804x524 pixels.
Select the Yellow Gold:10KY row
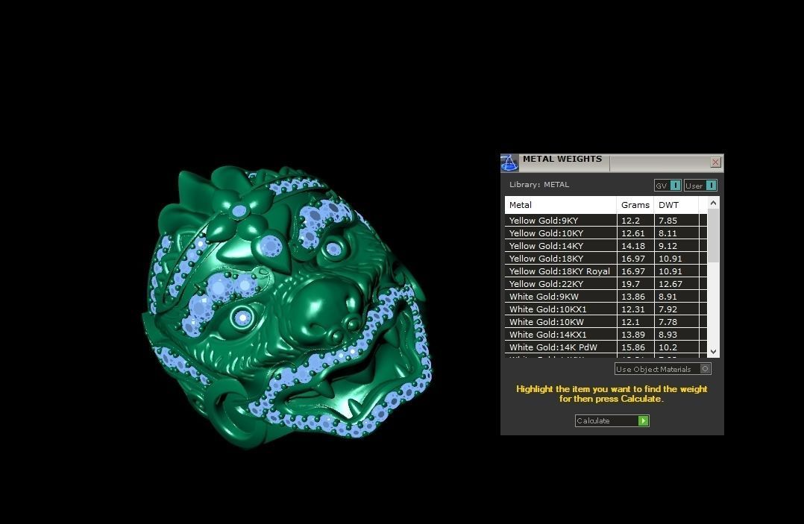(606, 233)
